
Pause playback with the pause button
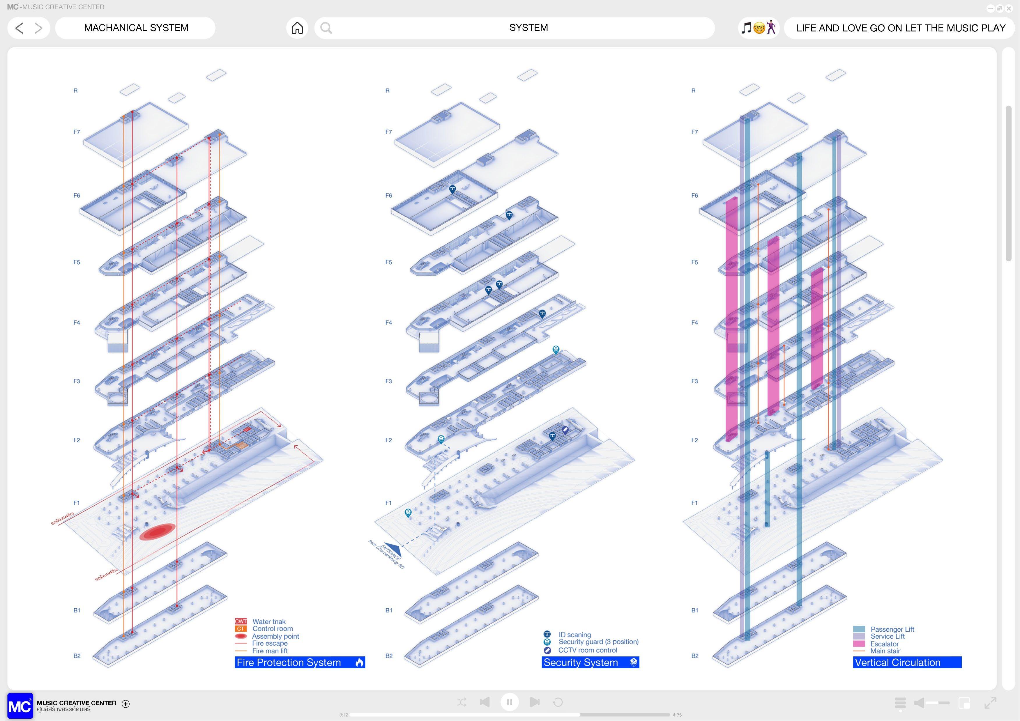pos(509,702)
